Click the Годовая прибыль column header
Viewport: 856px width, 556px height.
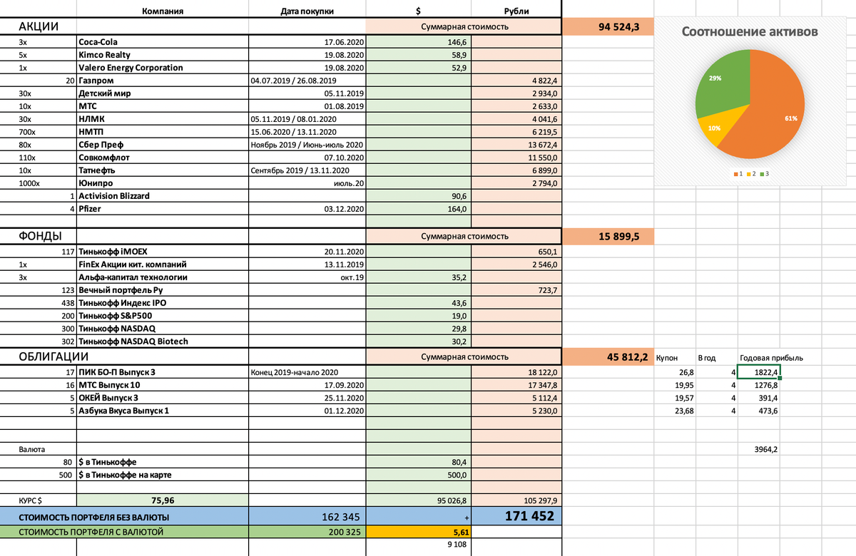coord(772,357)
